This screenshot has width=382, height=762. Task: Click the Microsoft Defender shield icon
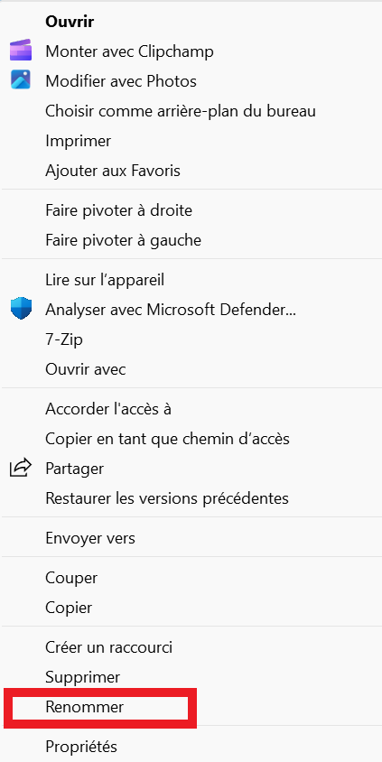pyautogui.click(x=21, y=309)
